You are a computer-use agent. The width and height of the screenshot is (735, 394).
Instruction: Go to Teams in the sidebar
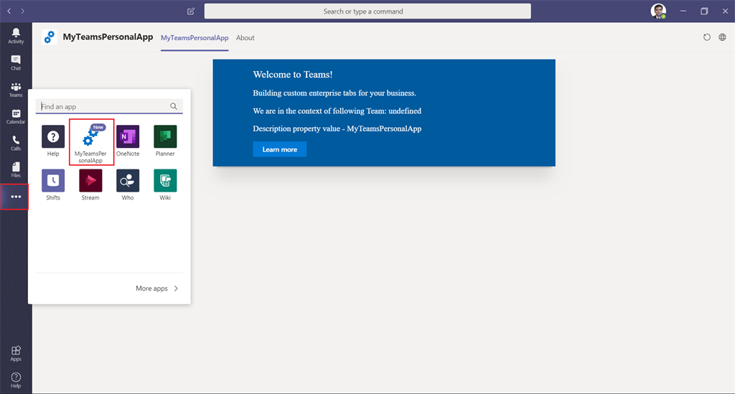point(16,89)
